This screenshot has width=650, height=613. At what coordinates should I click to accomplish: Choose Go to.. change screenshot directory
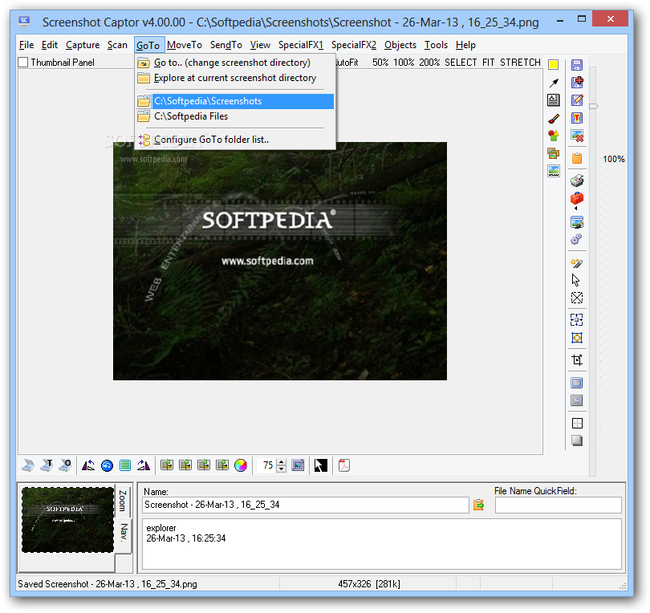click(235, 63)
